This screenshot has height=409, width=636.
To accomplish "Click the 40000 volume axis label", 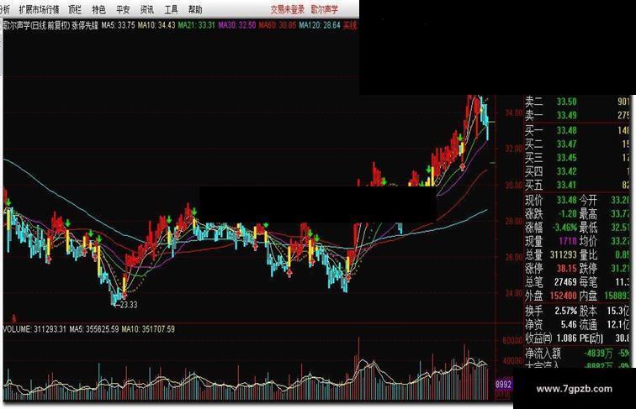I will (x=512, y=360).
